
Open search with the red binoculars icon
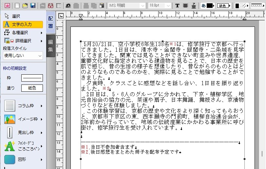50,6
